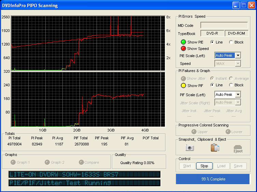The width and height of the screenshot is (257, 192).
Task: Click the upper PIE error graph
Action: [x=88, y=43]
